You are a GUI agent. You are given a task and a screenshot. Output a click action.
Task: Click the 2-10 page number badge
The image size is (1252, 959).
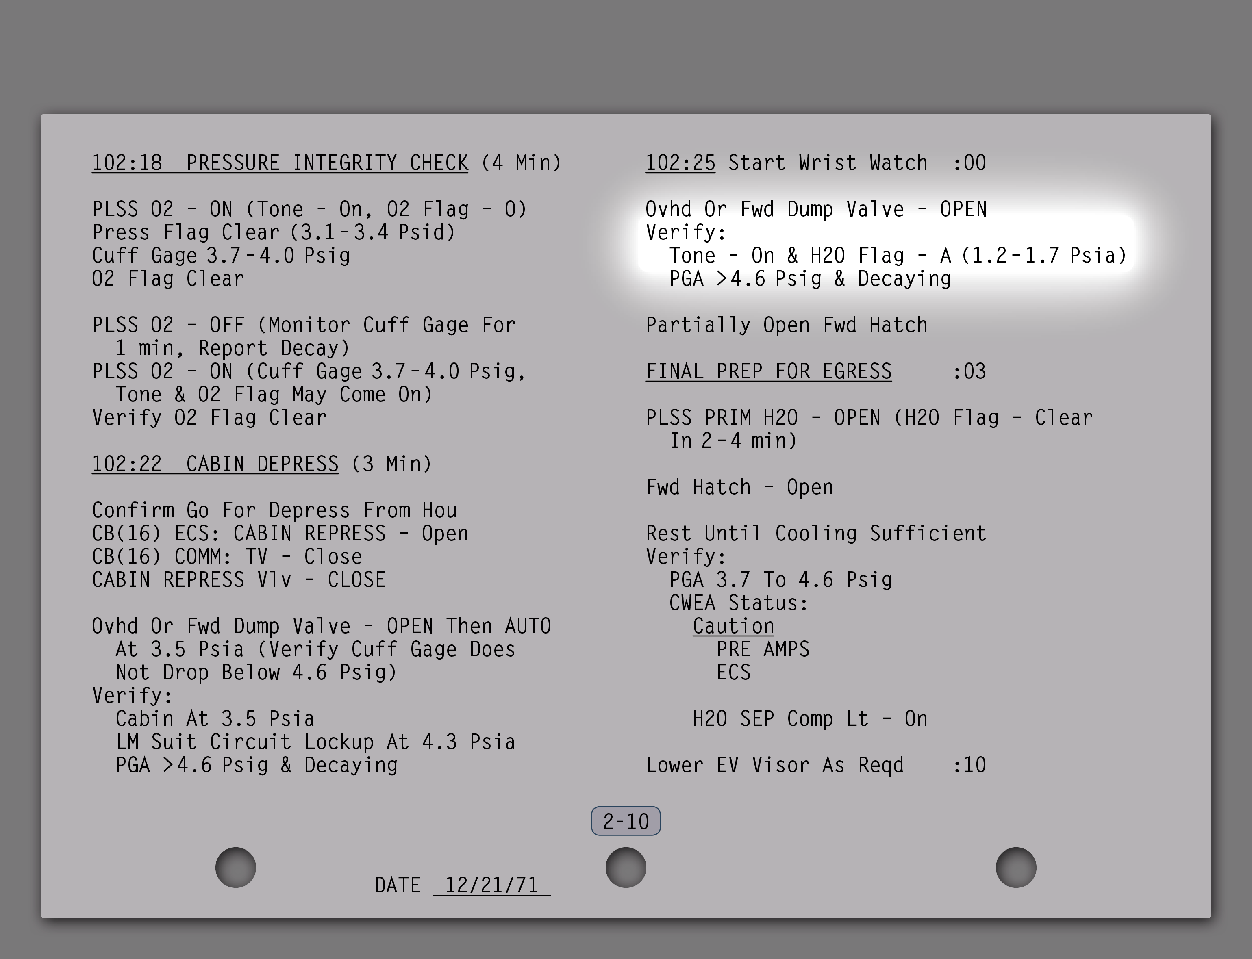pos(626,821)
